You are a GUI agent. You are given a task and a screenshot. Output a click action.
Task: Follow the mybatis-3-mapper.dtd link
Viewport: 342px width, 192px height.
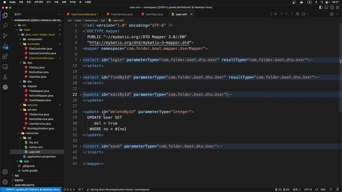pyautogui.click(x=139, y=43)
